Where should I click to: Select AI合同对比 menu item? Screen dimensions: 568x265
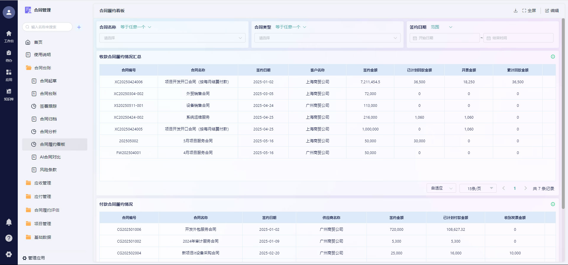click(x=50, y=157)
